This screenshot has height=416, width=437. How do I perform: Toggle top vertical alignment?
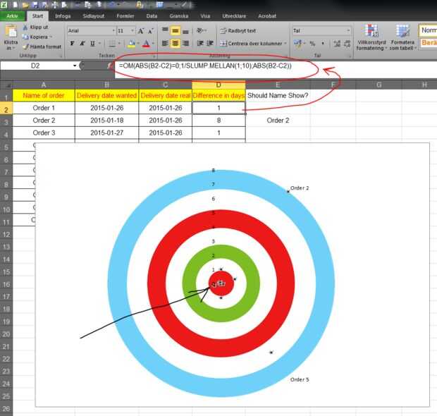coord(165,30)
